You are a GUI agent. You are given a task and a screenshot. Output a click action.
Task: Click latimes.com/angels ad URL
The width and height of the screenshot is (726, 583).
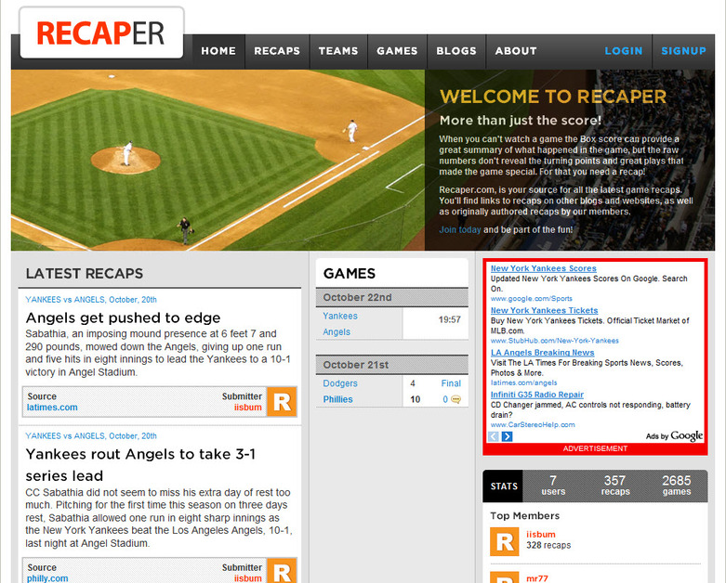(x=523, y=382)
